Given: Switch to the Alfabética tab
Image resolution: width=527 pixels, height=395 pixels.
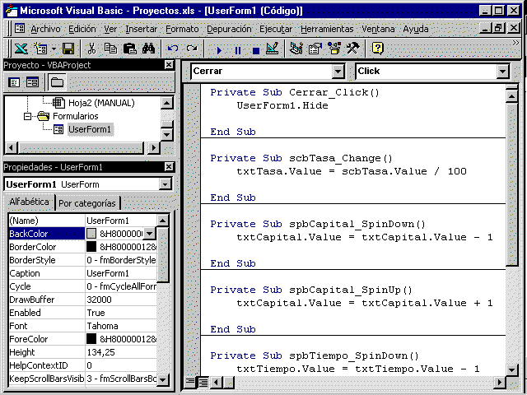Looking at the screenshot, I should click(x=29, y=202).
